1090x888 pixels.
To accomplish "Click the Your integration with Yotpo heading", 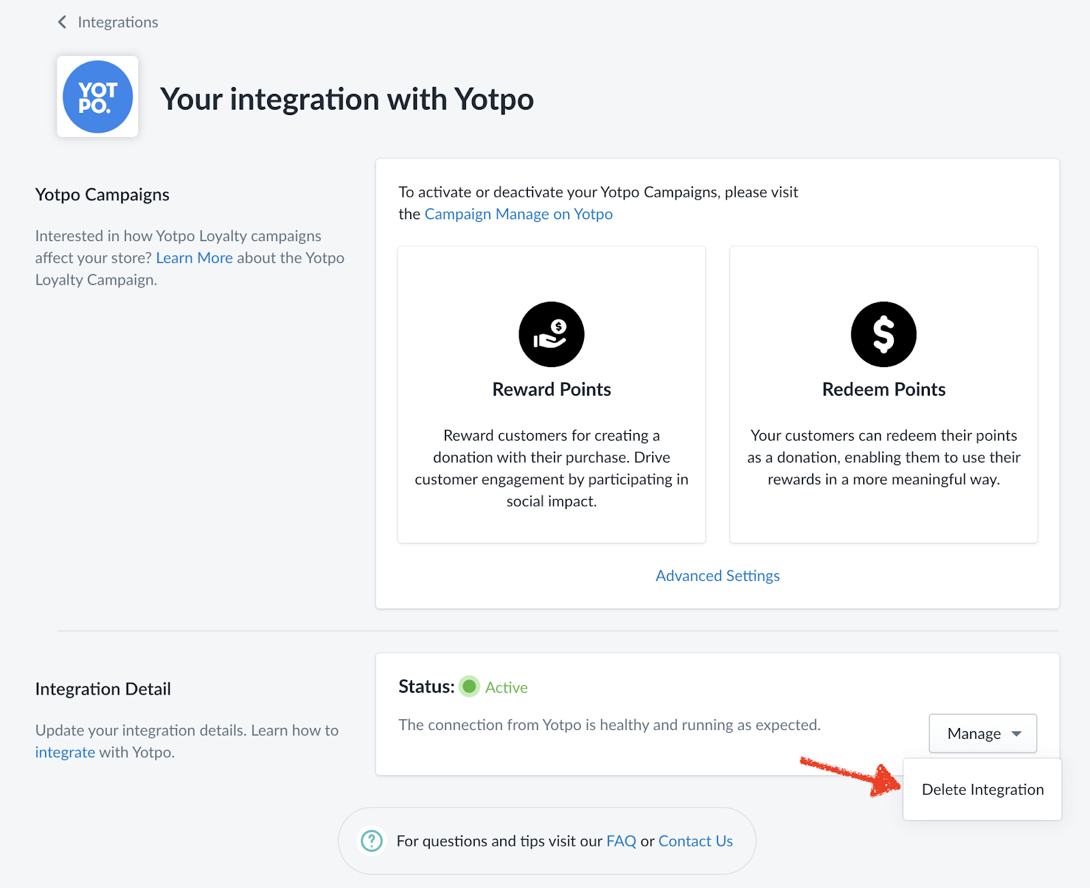I will click(x=347, y=99).
